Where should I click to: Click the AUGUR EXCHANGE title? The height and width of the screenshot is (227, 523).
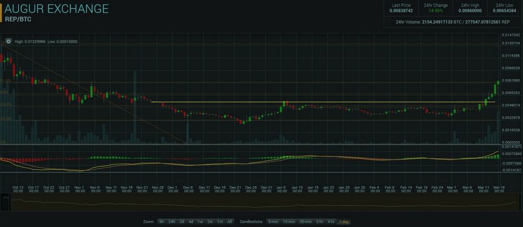[56, 9]
